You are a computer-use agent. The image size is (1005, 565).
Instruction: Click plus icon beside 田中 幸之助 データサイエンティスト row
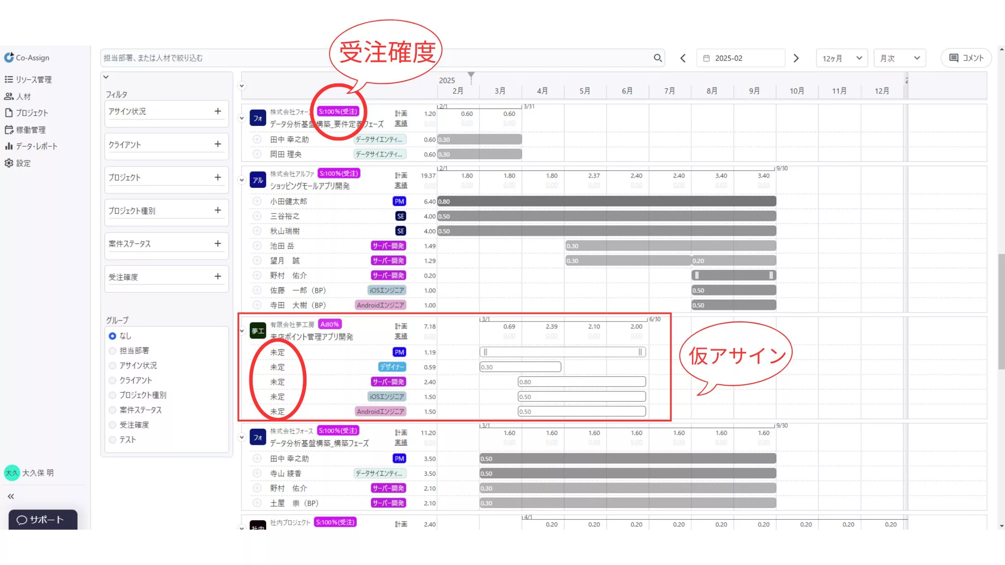(x=257, y=139)
